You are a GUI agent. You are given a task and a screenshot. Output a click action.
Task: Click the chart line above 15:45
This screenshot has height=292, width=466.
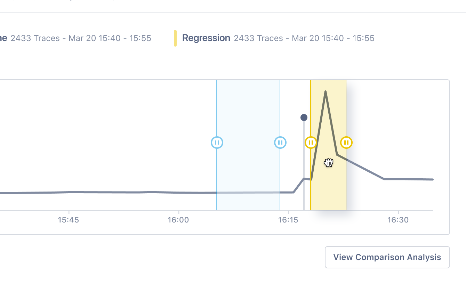point(69,192)
